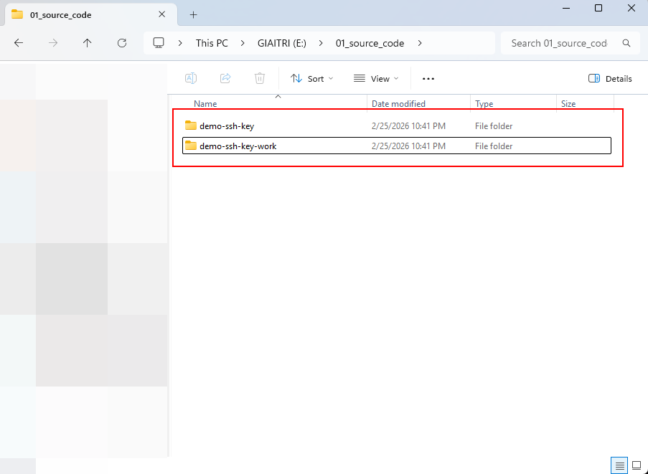Click the Search 01_source_code field
The height and width of the screenshot is (474, 648).
coord(560,43)
